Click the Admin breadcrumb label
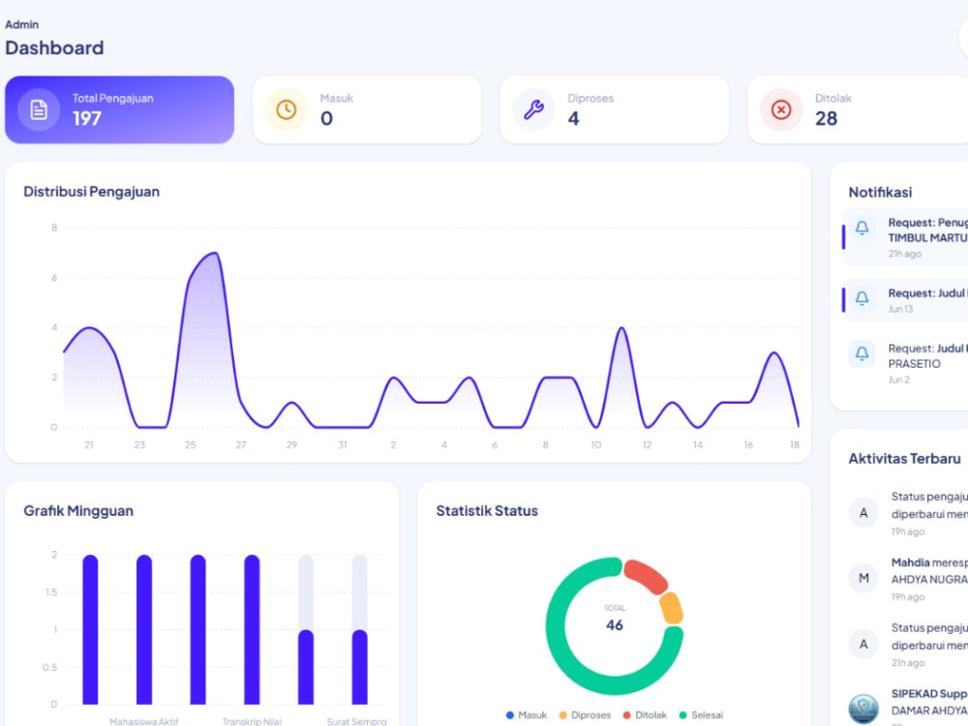 click(x=21, y=25)
